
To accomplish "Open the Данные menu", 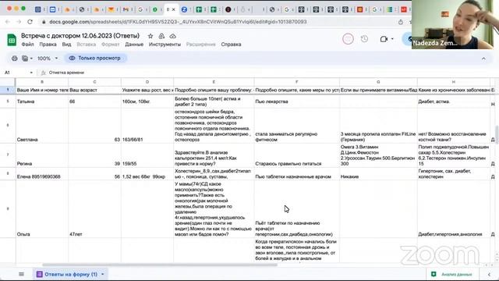I will tap(134, 44).
